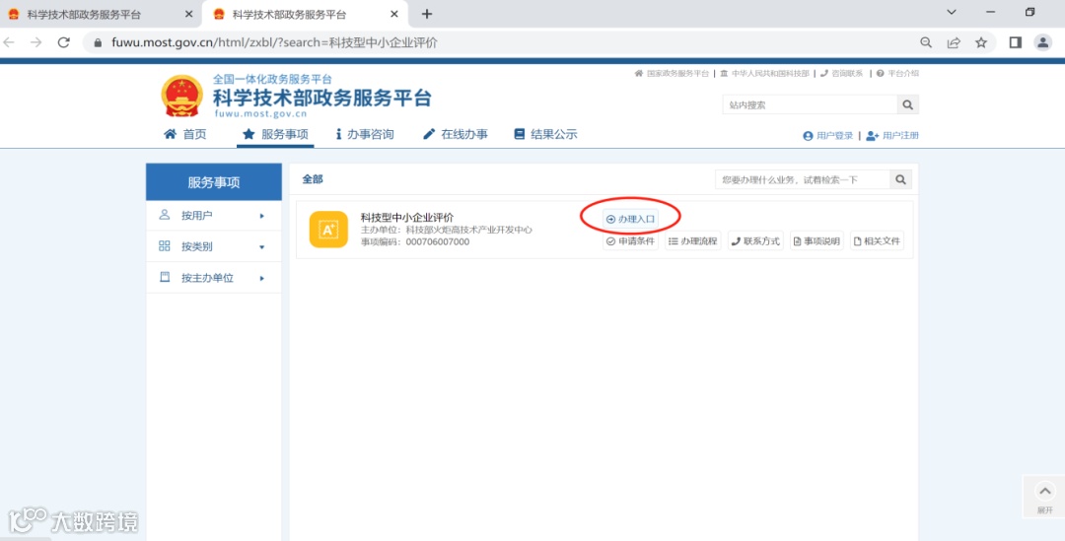
Task: Open 中华人民共和国科技部 link
Action: click(x=764, y=73)
